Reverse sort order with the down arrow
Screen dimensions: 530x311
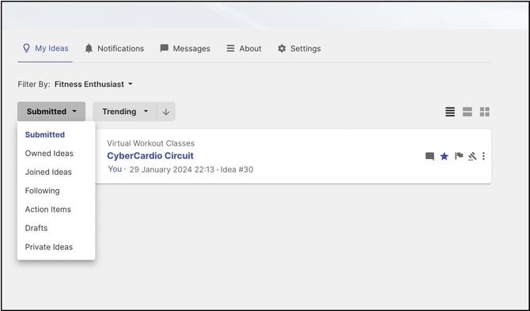pyautogui.click(x=165, y=112)
